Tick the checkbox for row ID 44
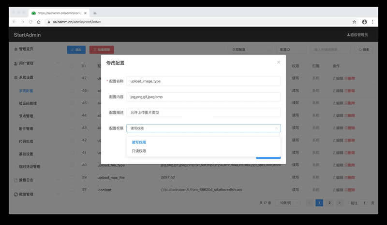387x225 pixels. click(72, 115)
